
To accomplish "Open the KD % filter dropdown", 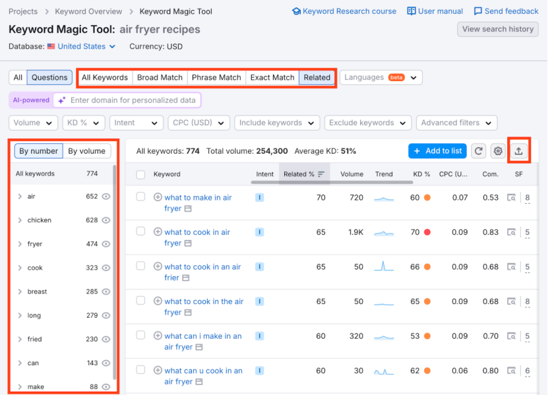I will pyautogui.click(x=84, y=123).
